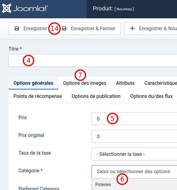Click the Joomla logo icon

tap(7, 8)
